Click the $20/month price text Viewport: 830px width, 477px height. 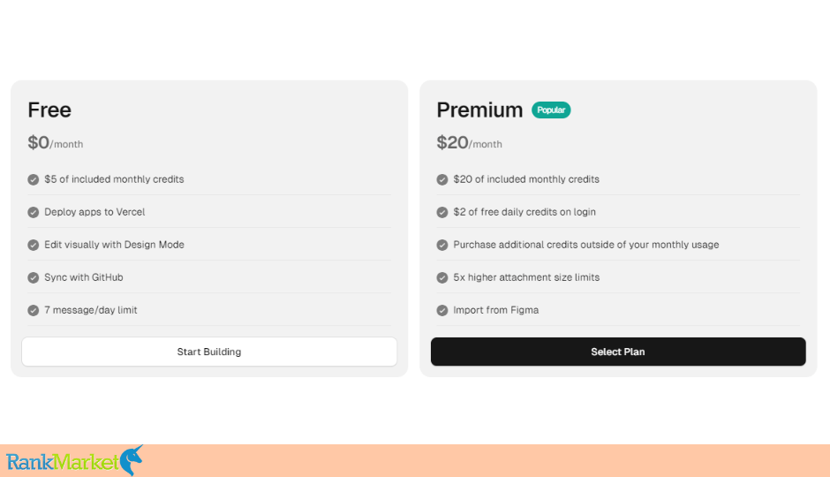pyautogui.click(x=469, y=143)
